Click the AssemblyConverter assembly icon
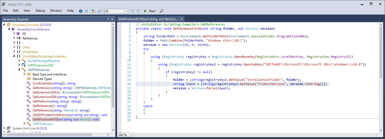The image size is (385, 139). [9, 25]
